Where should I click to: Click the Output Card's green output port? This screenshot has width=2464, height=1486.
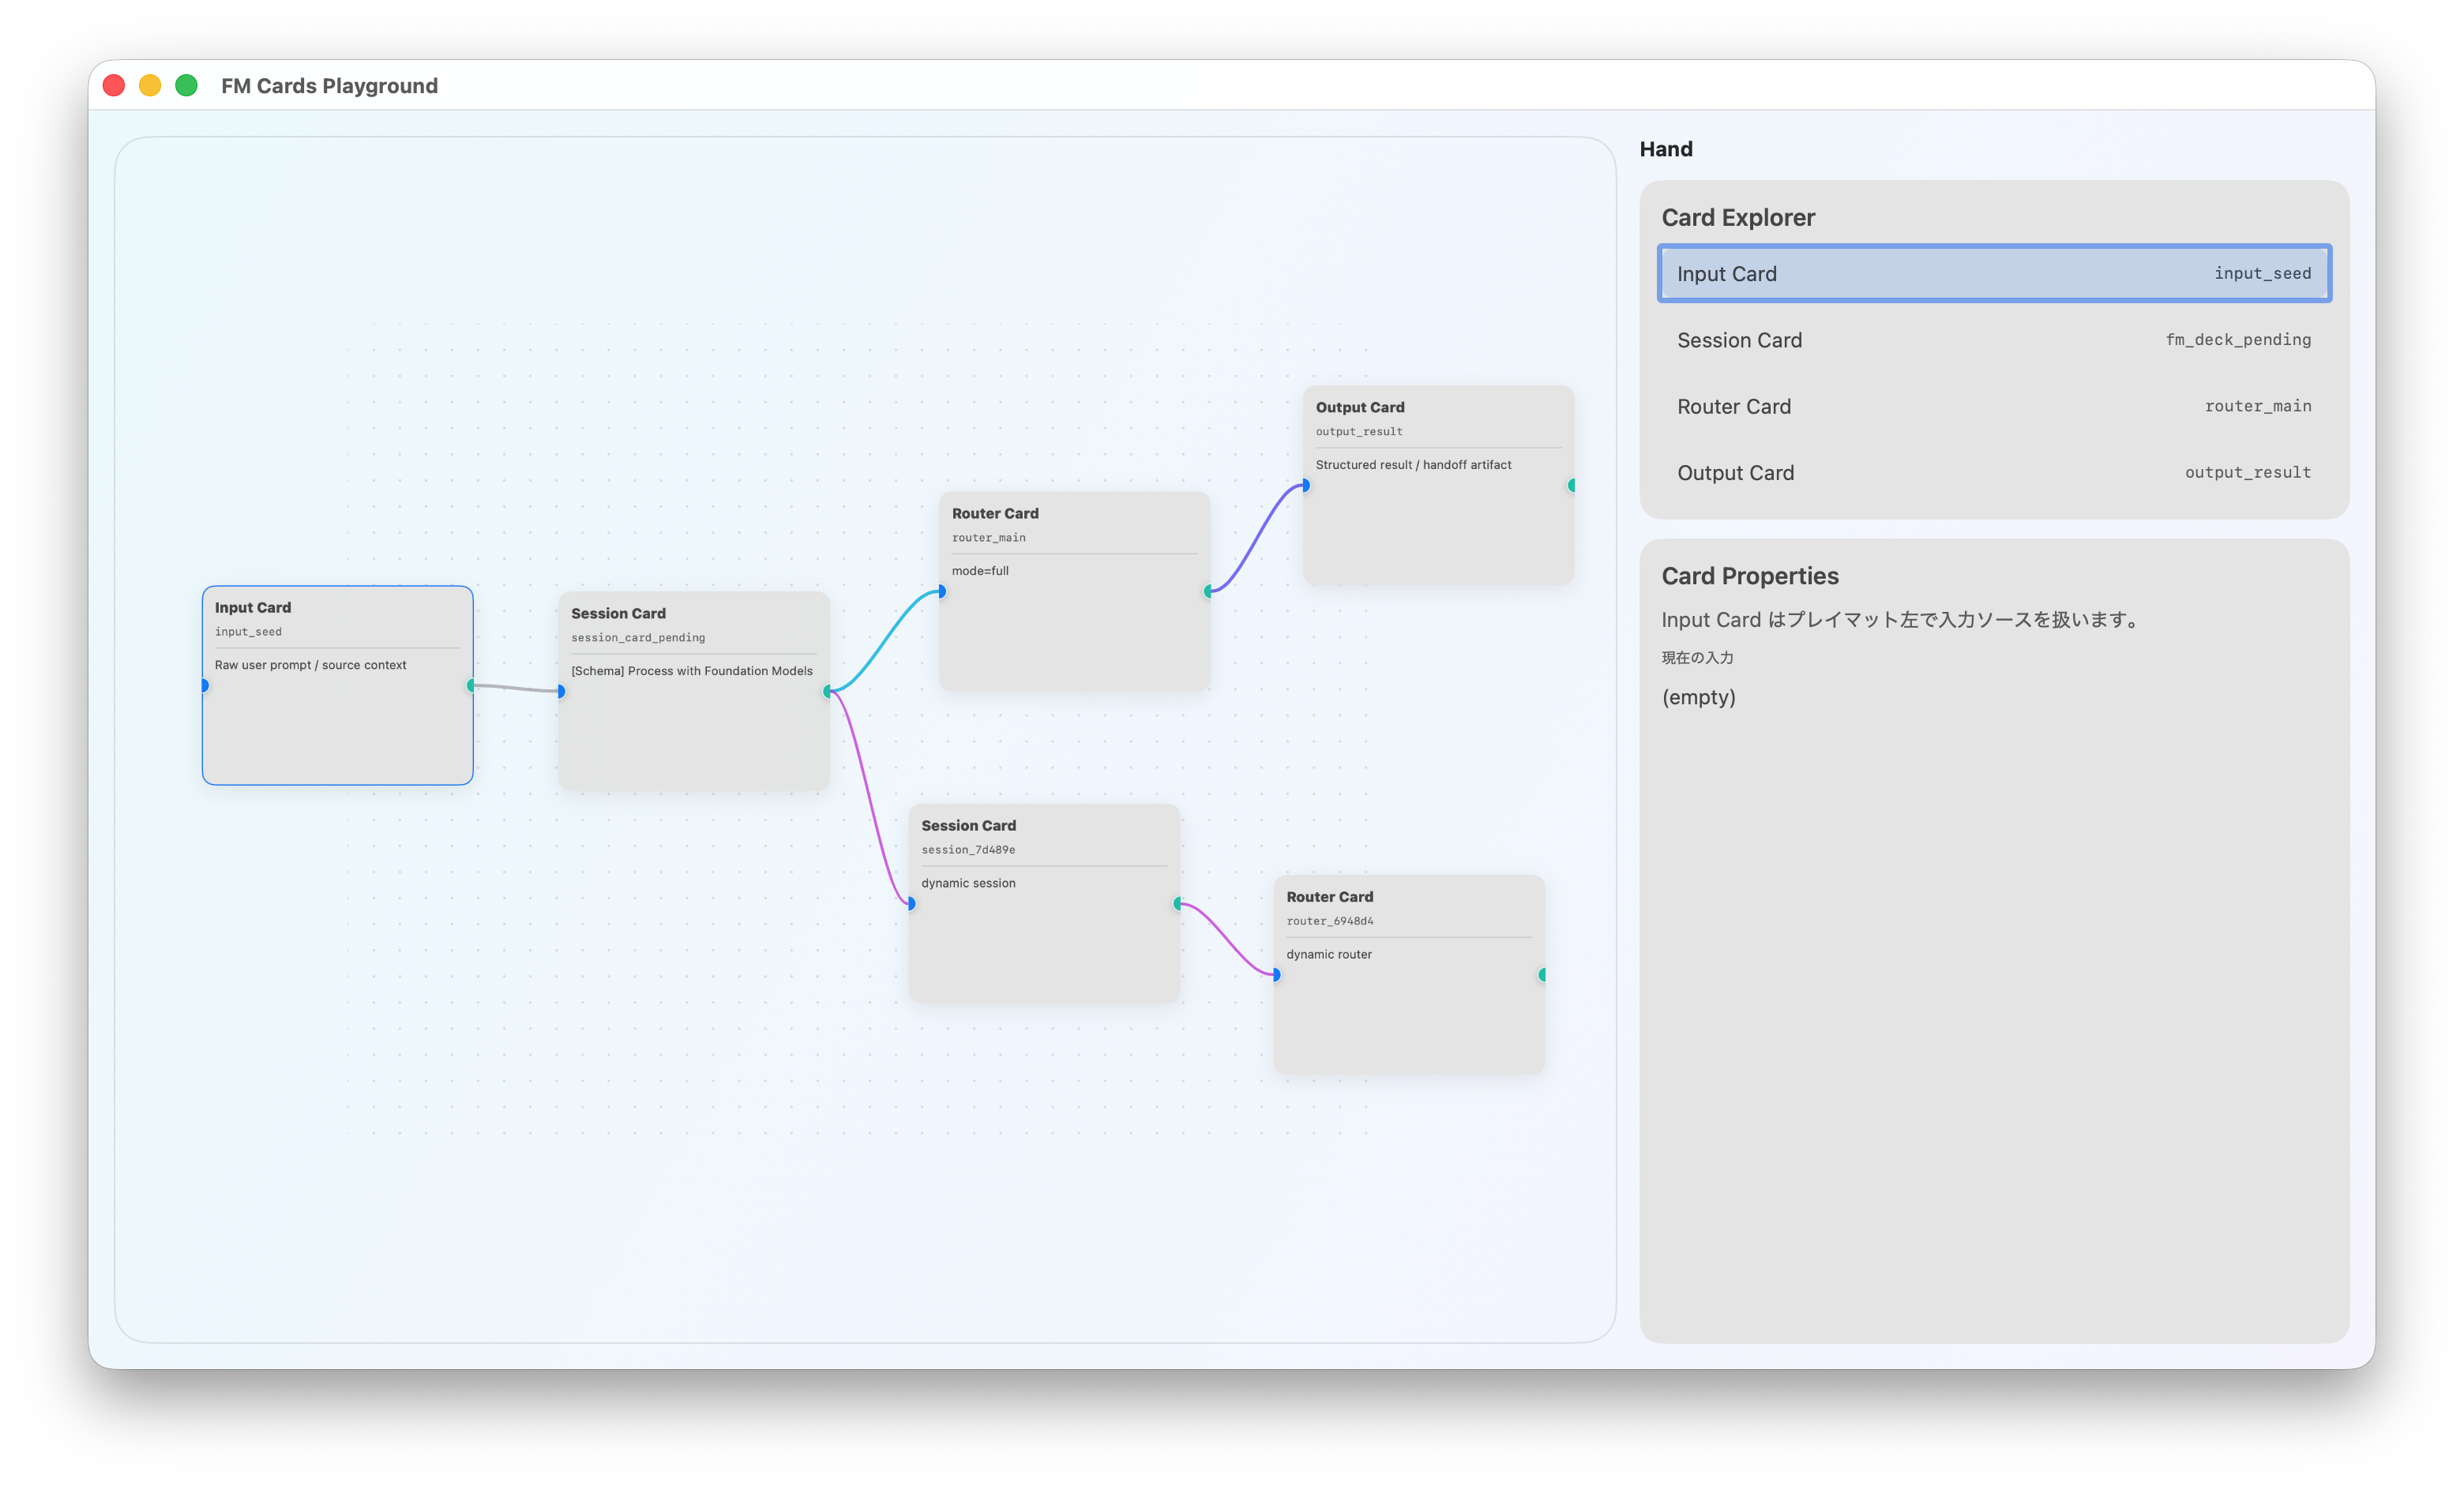[x=1572, y=486]
